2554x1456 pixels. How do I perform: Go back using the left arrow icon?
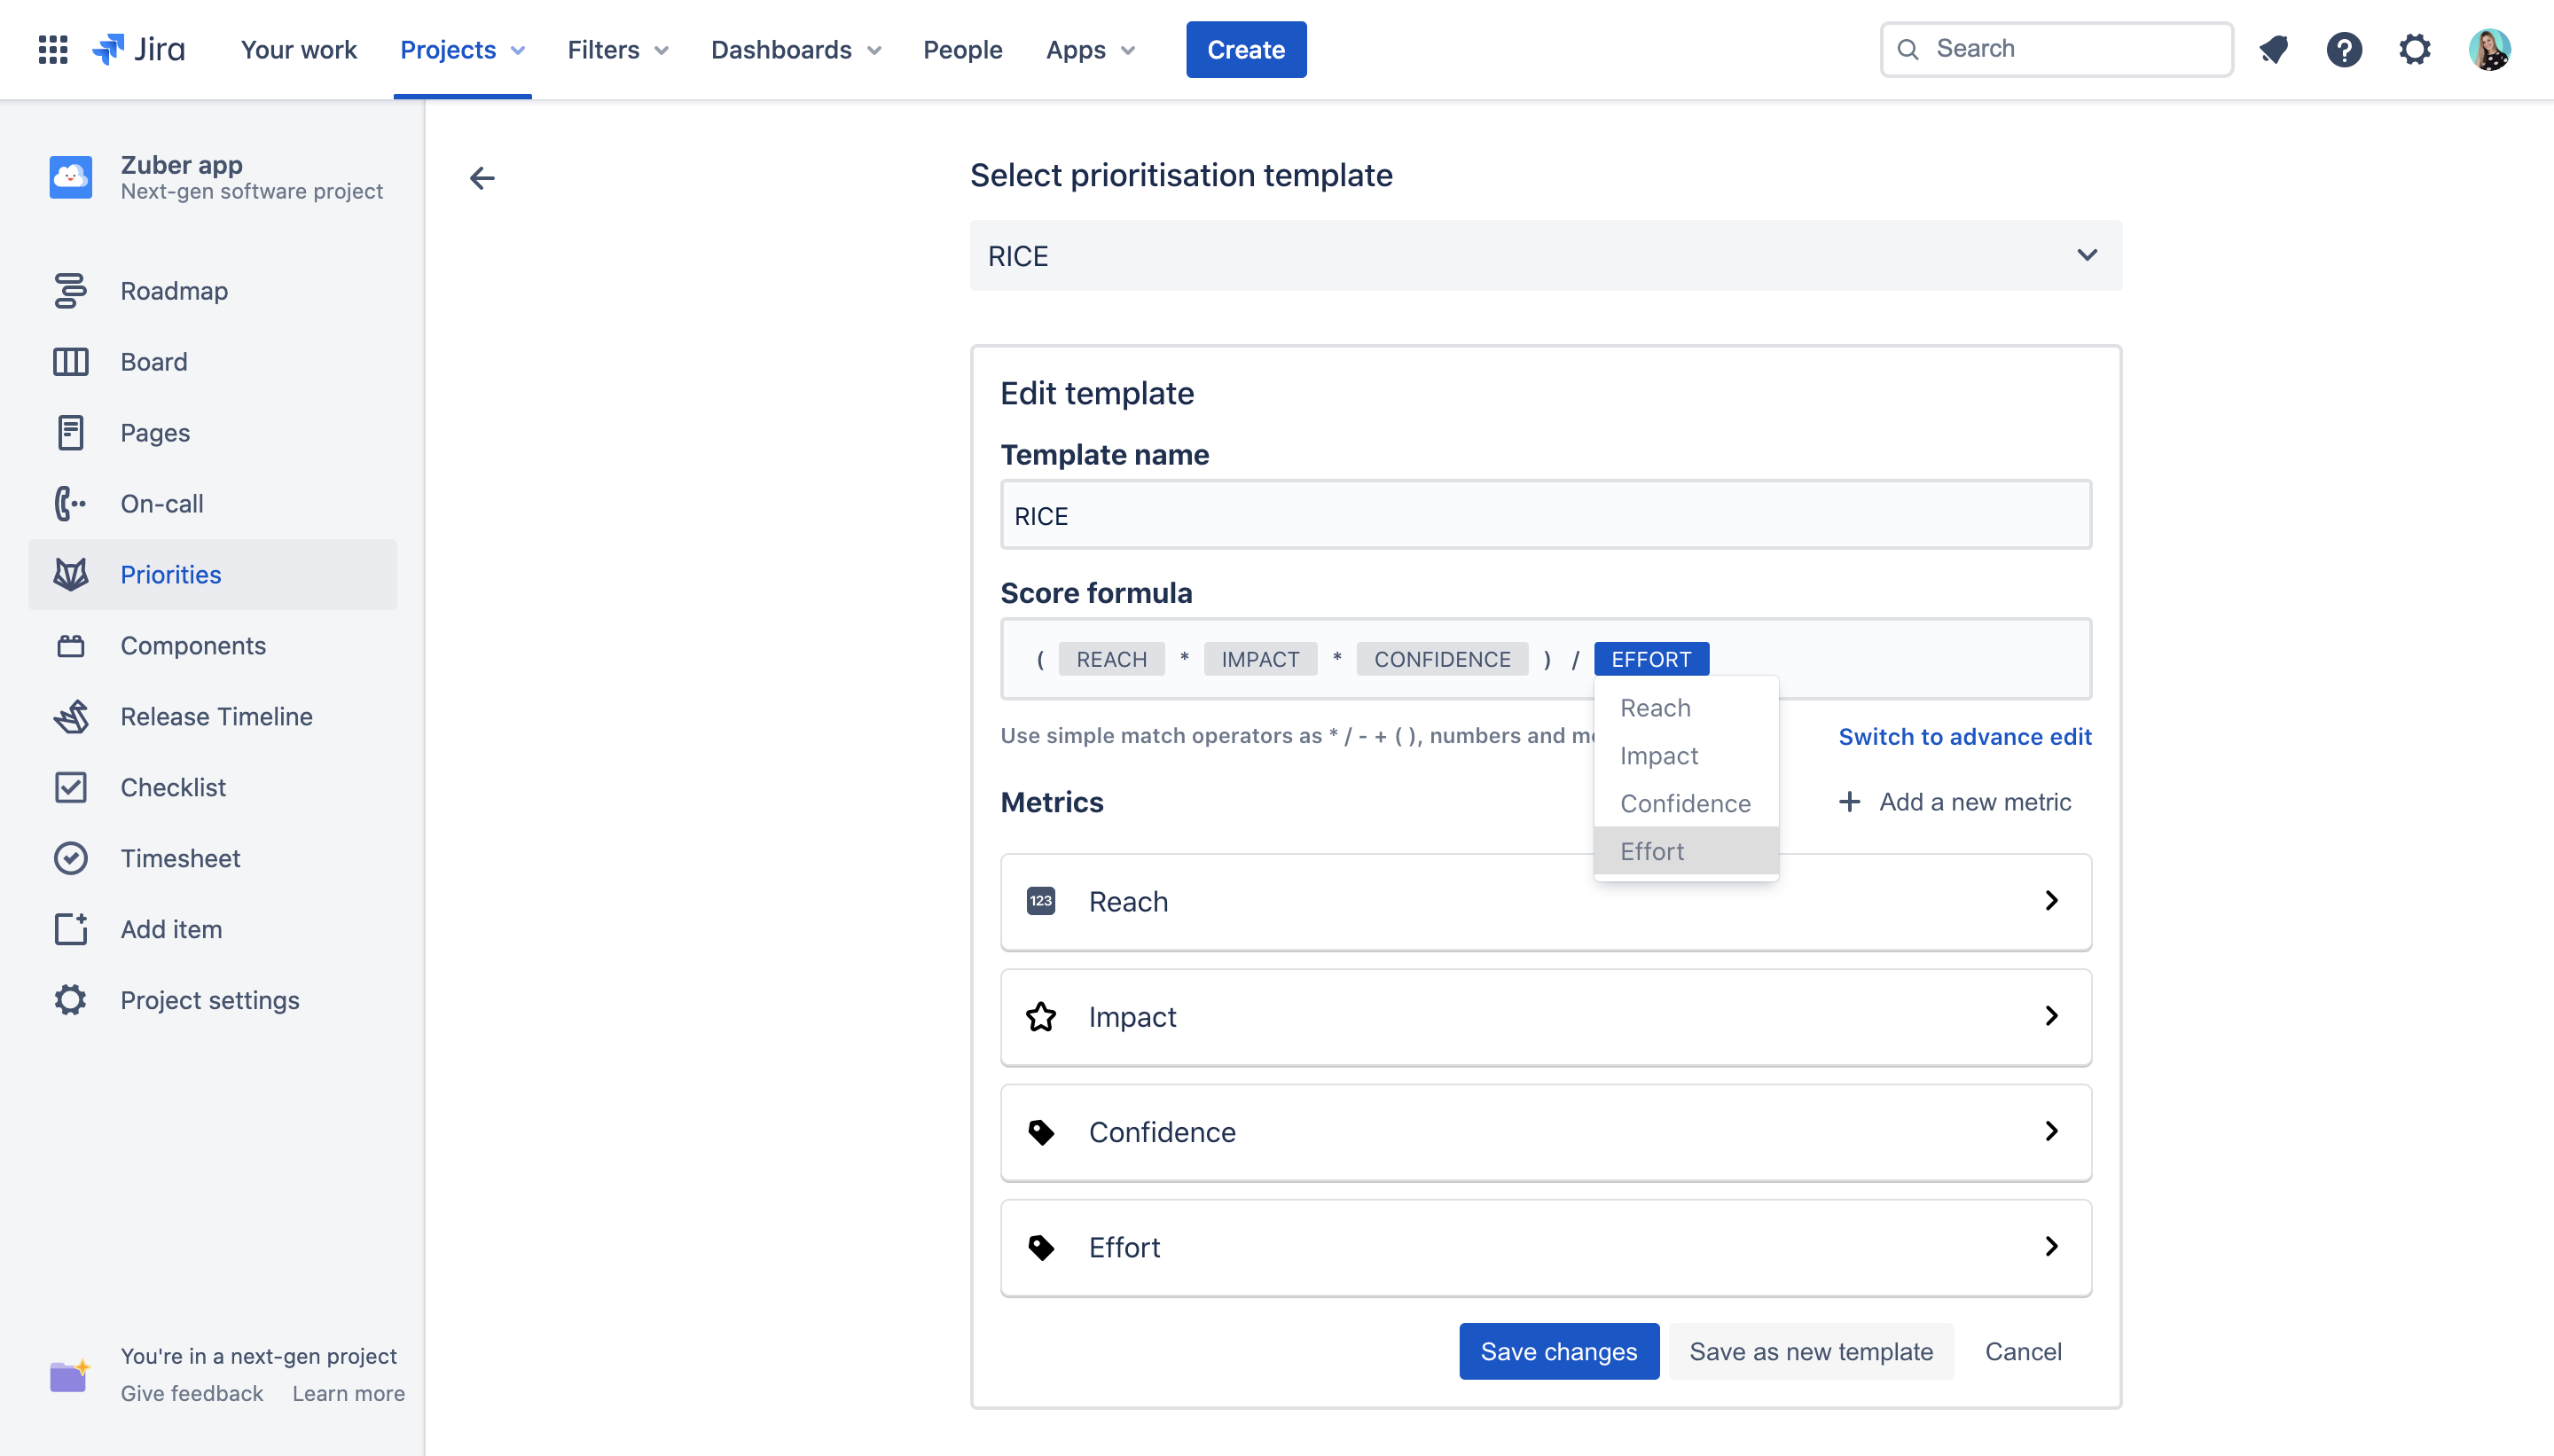(x=482, y=178)
